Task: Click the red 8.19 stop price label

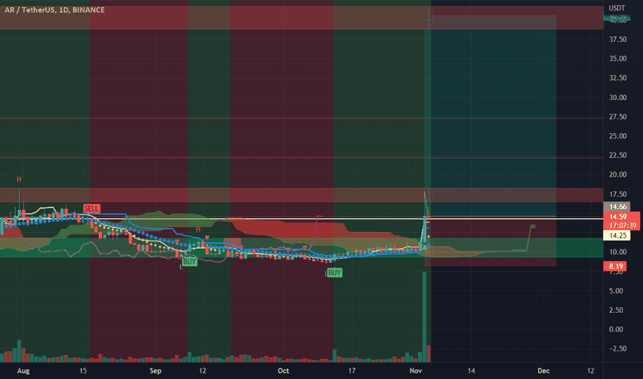Action: [615, 266]
